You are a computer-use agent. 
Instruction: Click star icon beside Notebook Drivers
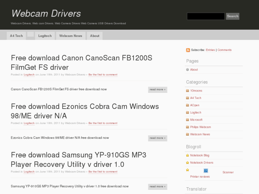pos(187,163)
